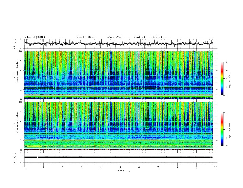This screenshot has height=188, width=243.
Task: Click the "start UT = 15:0 :1" text
Action: coord(148,37)
